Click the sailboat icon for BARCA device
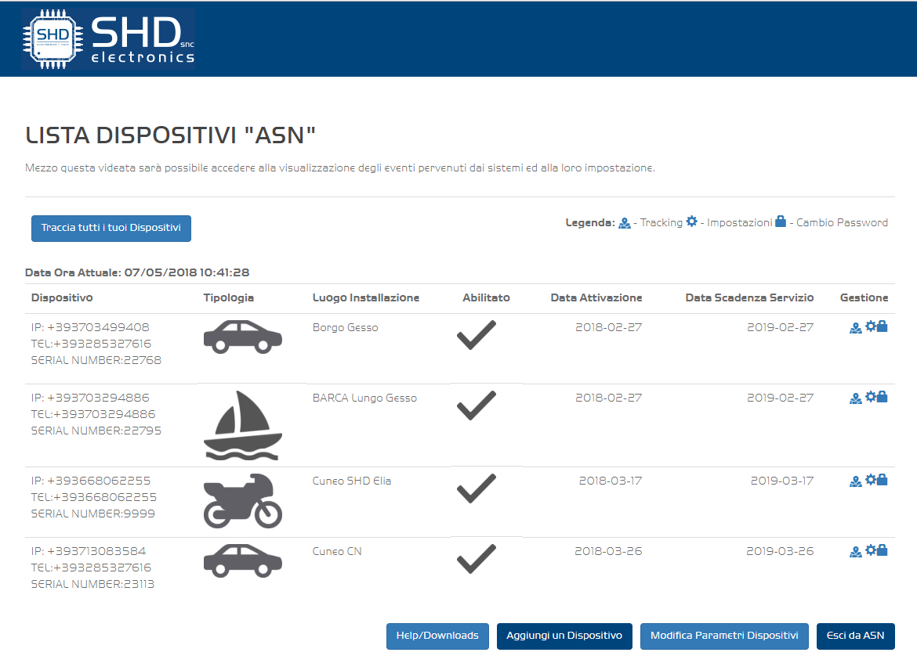Screen dimensions: 917x656 (242, 426)
